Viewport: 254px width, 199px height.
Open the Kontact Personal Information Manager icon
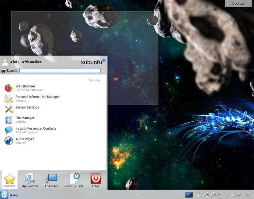coord(9,99)
